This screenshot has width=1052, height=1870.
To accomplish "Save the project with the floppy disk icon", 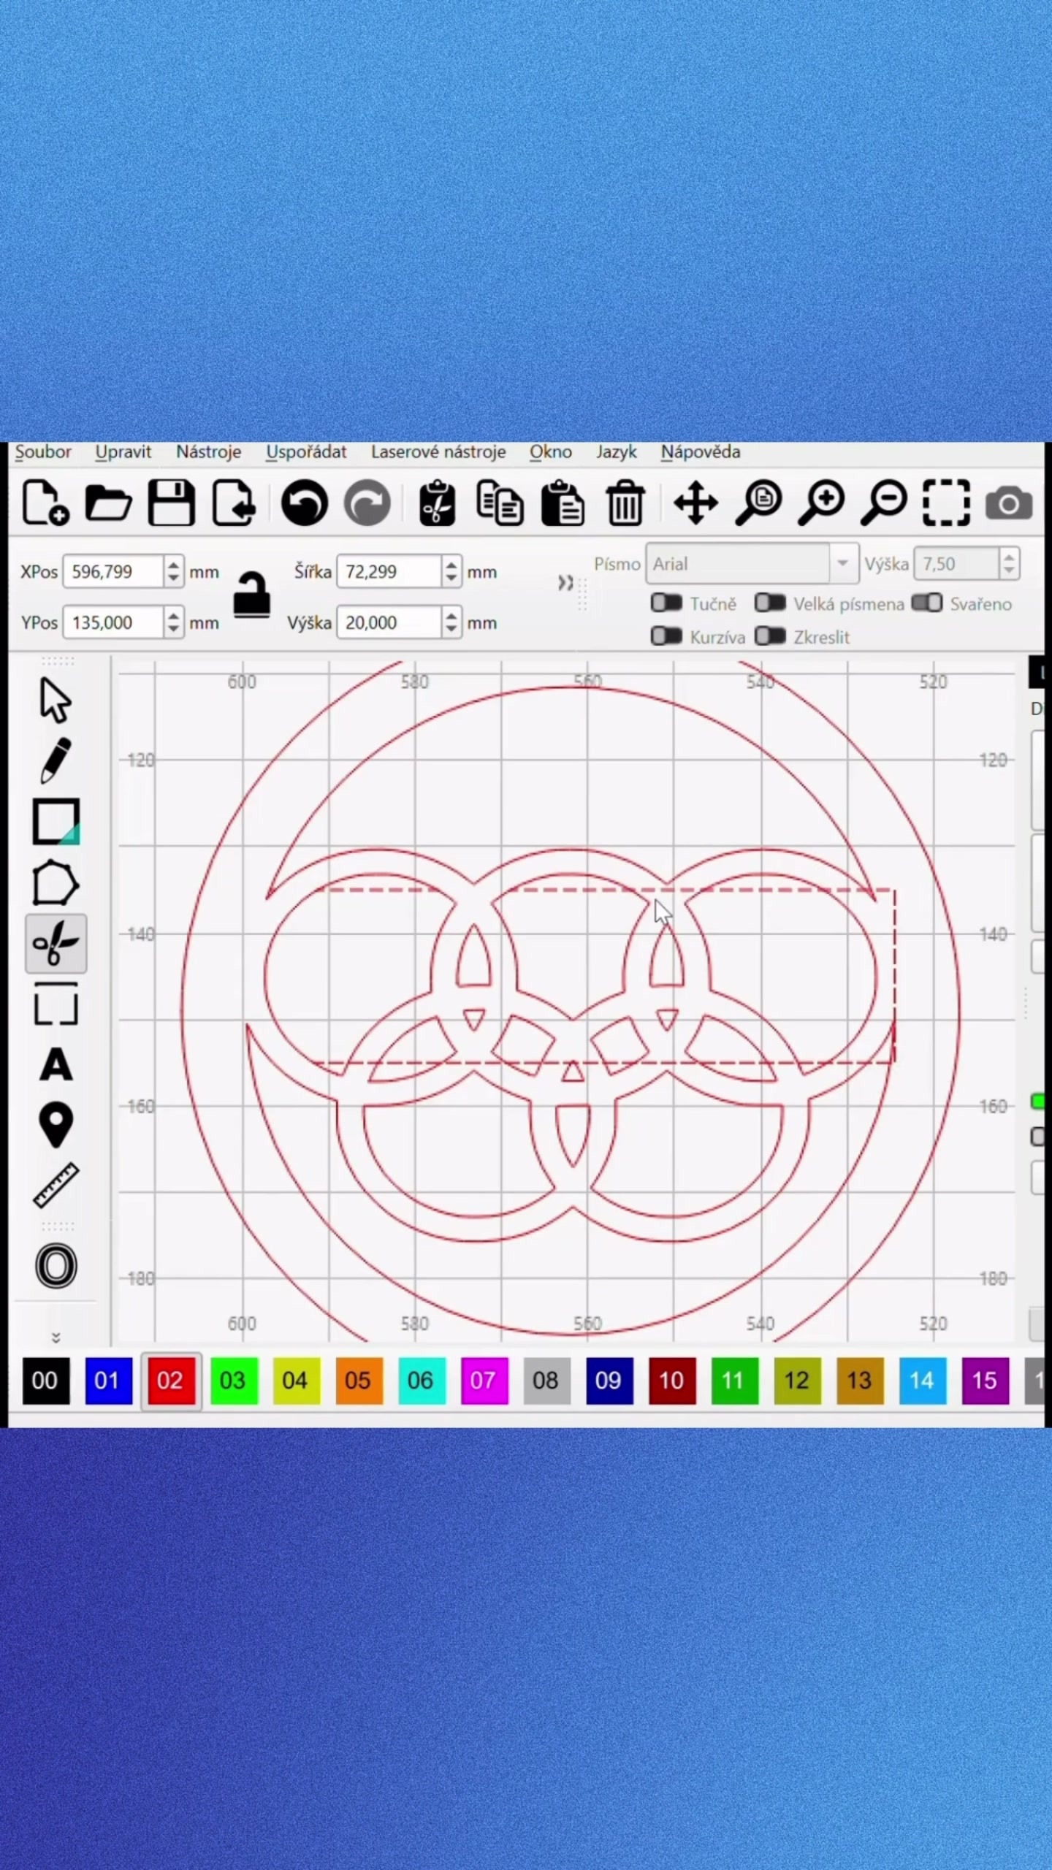I will (x=171, y=503).
